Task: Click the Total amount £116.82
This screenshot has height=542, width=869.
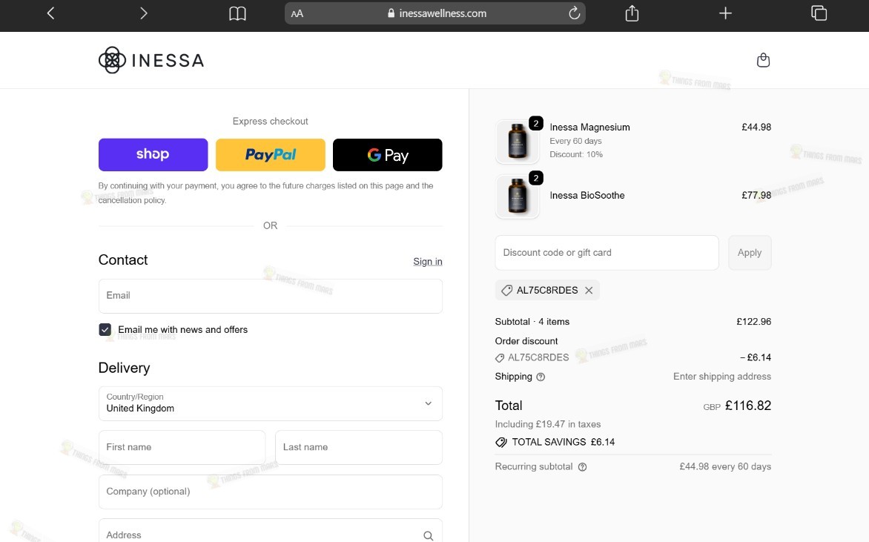Action: pos(747,406)
